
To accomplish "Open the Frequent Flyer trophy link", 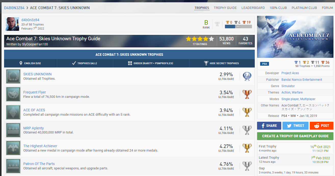I will click(35, 92).
